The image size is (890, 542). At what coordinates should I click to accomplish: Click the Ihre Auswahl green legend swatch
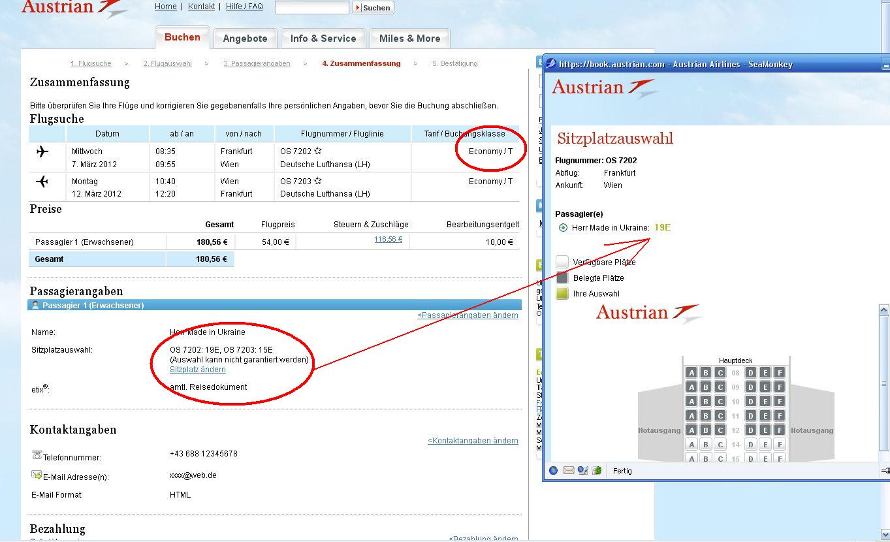pyautogui.click(x=562, y=293)
